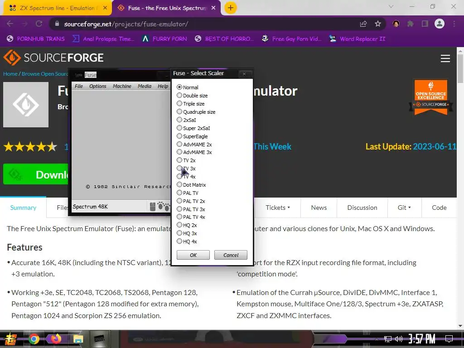
Task: Reload the page
Action: 39,24
